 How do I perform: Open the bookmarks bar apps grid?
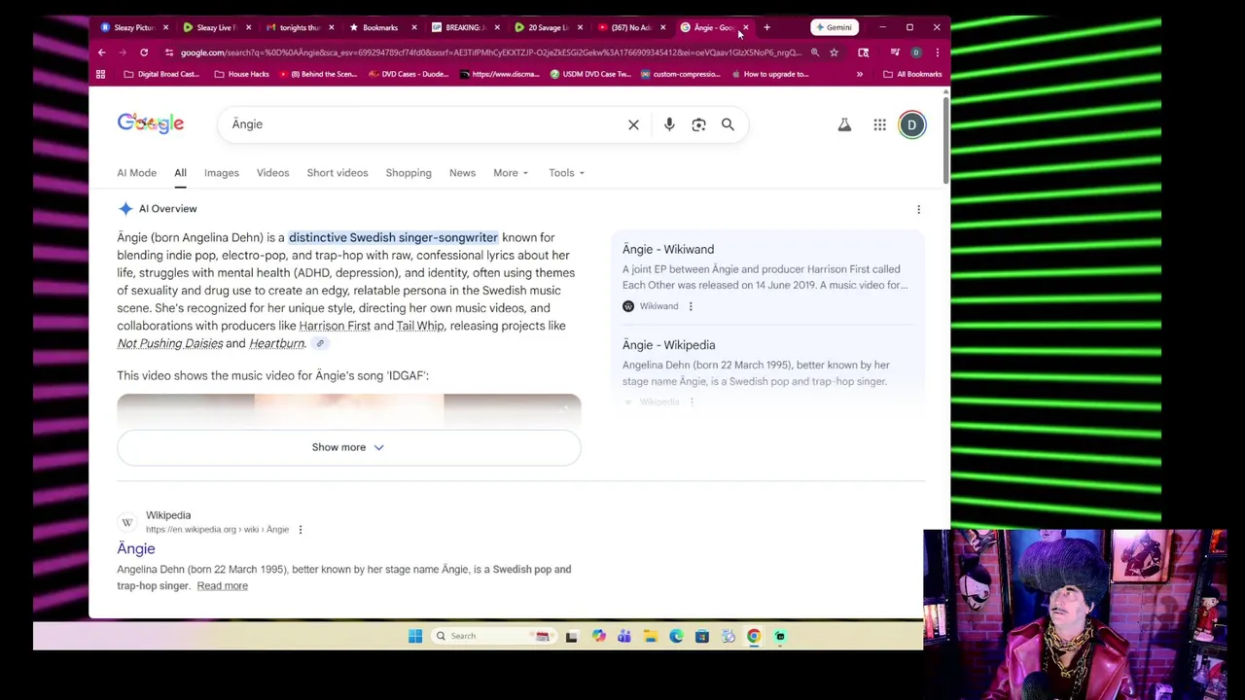tap(100, 74)
